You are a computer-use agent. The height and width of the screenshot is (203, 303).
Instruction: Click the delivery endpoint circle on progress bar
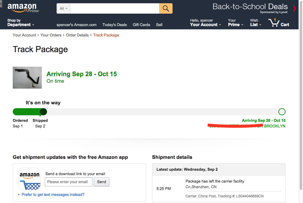click(282, 112)
